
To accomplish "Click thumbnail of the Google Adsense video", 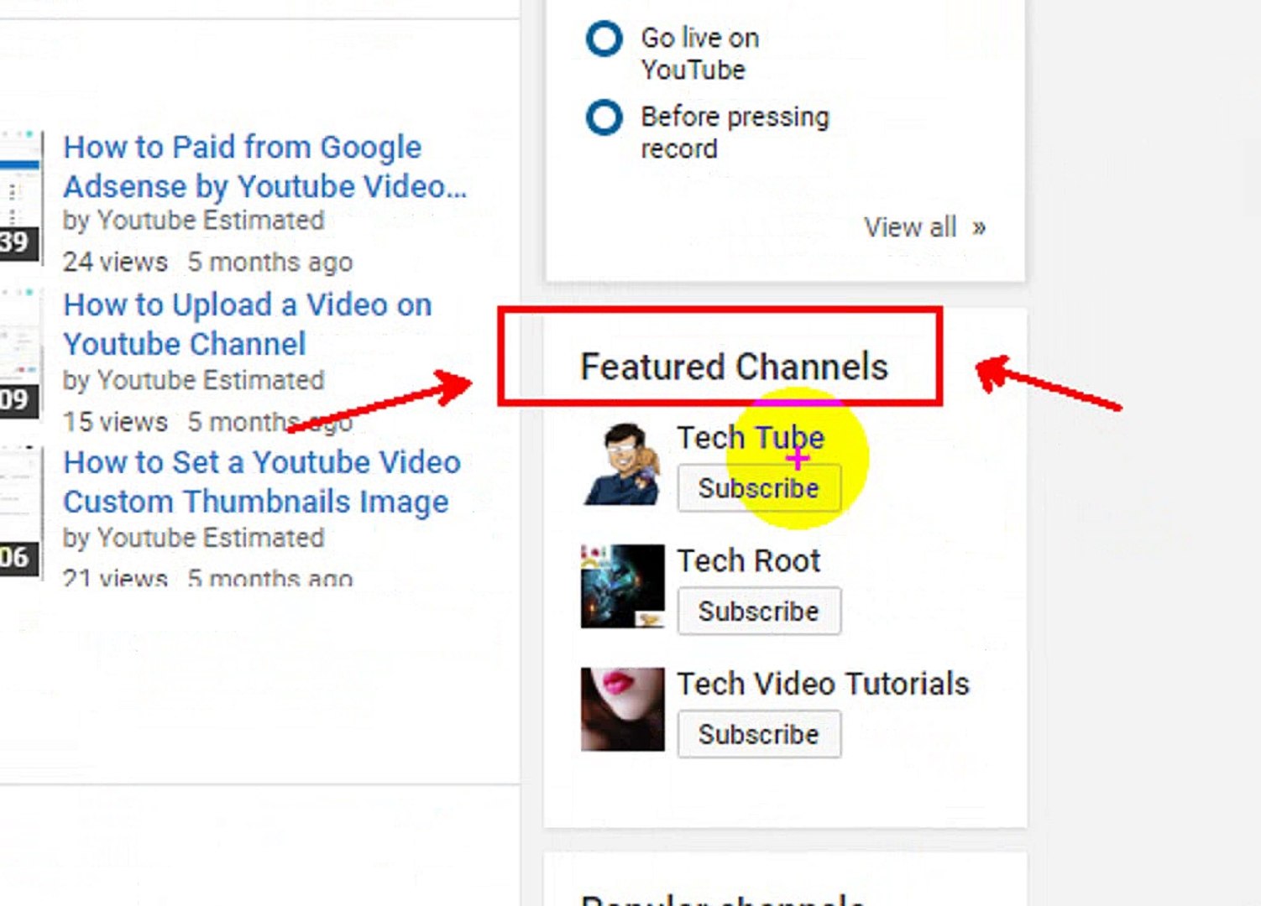I will [20, 196].
